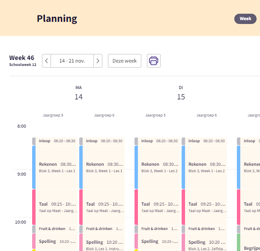Open Tuesday Jaargroep 6 Taal lesson

click(x=206, y=207)
